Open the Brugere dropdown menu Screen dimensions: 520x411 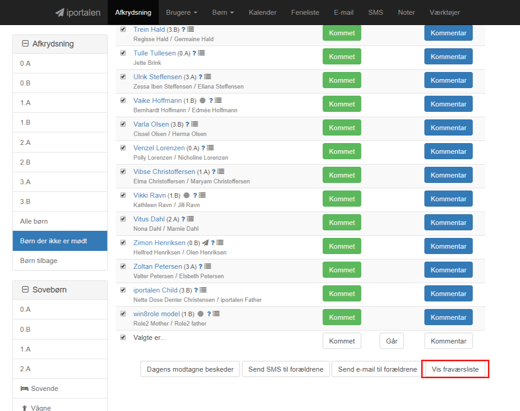tap(181, 13)
